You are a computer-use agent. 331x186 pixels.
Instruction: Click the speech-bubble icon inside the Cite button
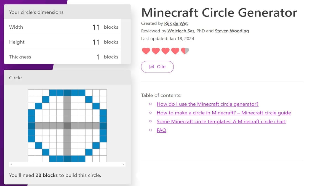152,67
